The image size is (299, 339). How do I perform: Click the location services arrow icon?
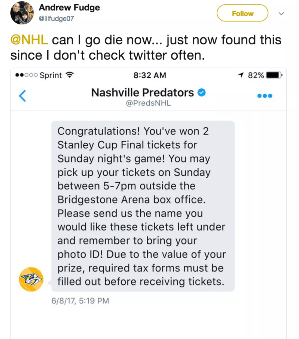click(x=241, y=75)
